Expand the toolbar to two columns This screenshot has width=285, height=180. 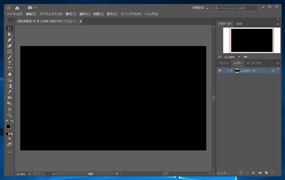[7, 19]
